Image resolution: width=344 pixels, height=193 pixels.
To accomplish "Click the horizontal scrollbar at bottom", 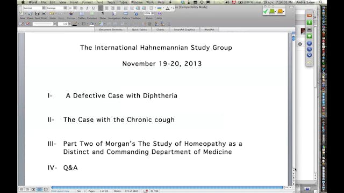I will pyautogui.click(x=167, y=188).
